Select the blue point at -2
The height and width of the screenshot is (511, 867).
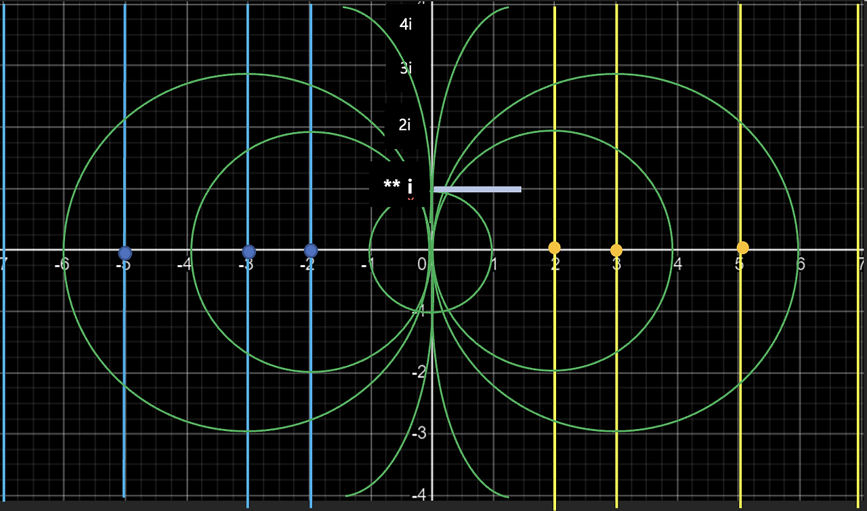311,250
